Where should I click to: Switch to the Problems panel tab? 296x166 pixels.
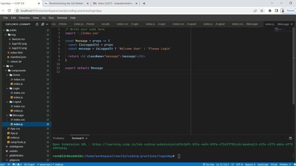(59, 138)
